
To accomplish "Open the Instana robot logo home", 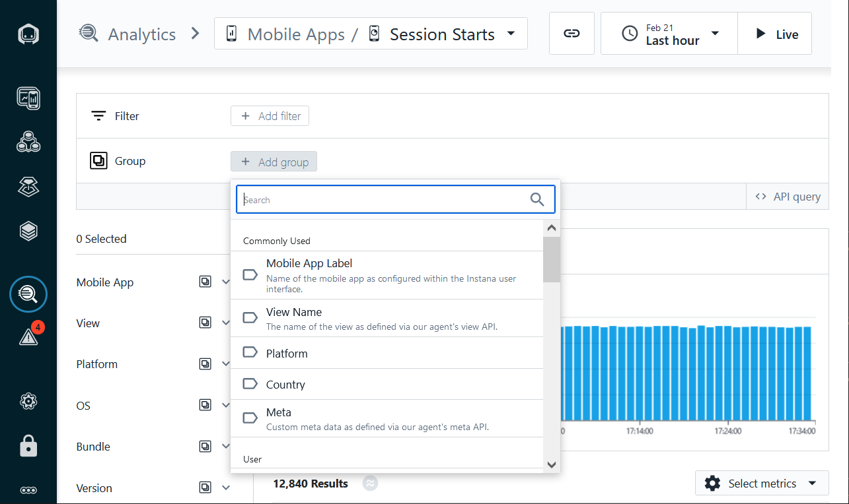I will 28,34.
